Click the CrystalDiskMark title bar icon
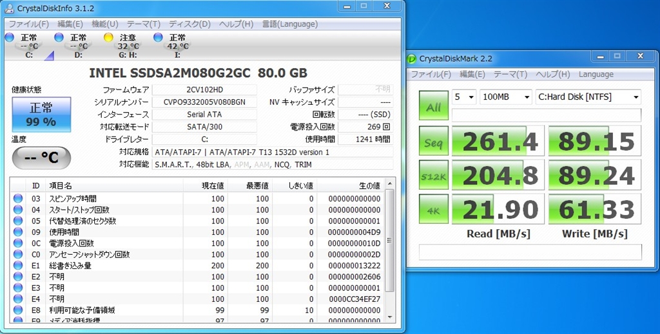Screen dimensions: 660x334 tap(412, 59)
